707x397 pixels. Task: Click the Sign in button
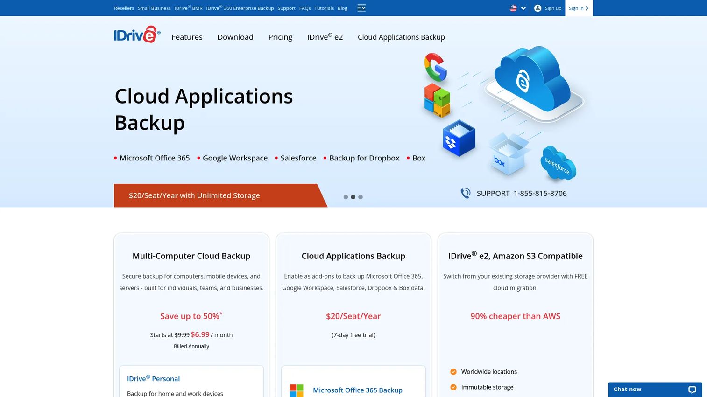pyautogui.click(x=579, y=8)
